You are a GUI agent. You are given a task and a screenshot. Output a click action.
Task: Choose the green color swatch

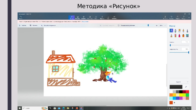pyautogui.click(x=187, y=95)
